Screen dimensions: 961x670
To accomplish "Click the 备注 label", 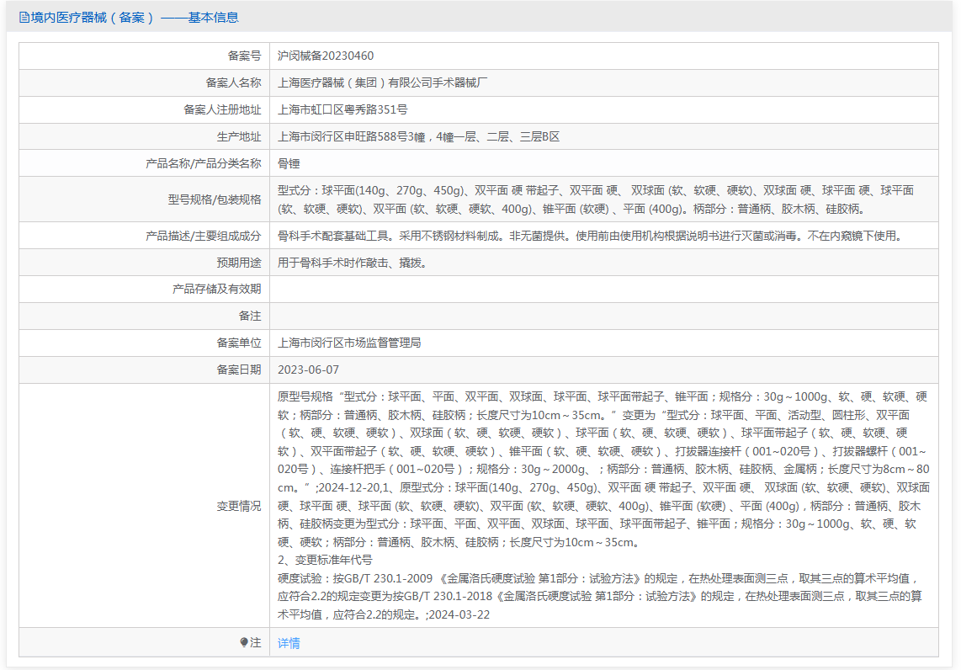I will point(250,316).
